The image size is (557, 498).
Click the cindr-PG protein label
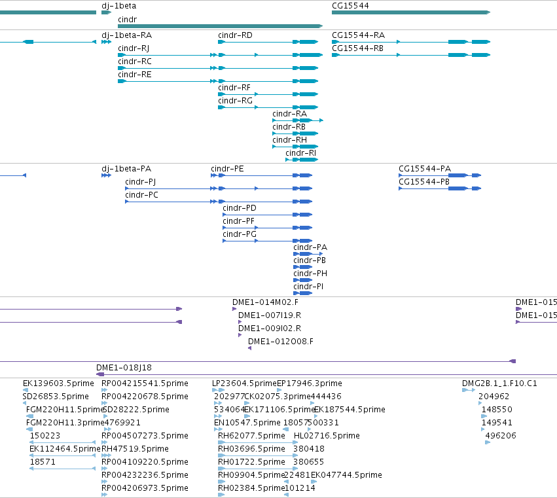point(240,234)
